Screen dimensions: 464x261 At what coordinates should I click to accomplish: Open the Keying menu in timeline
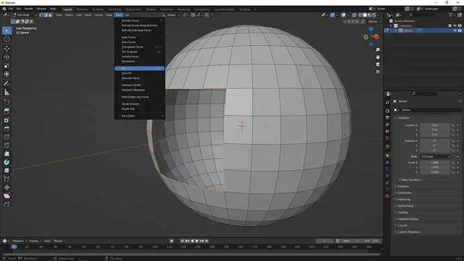point(34,241)
